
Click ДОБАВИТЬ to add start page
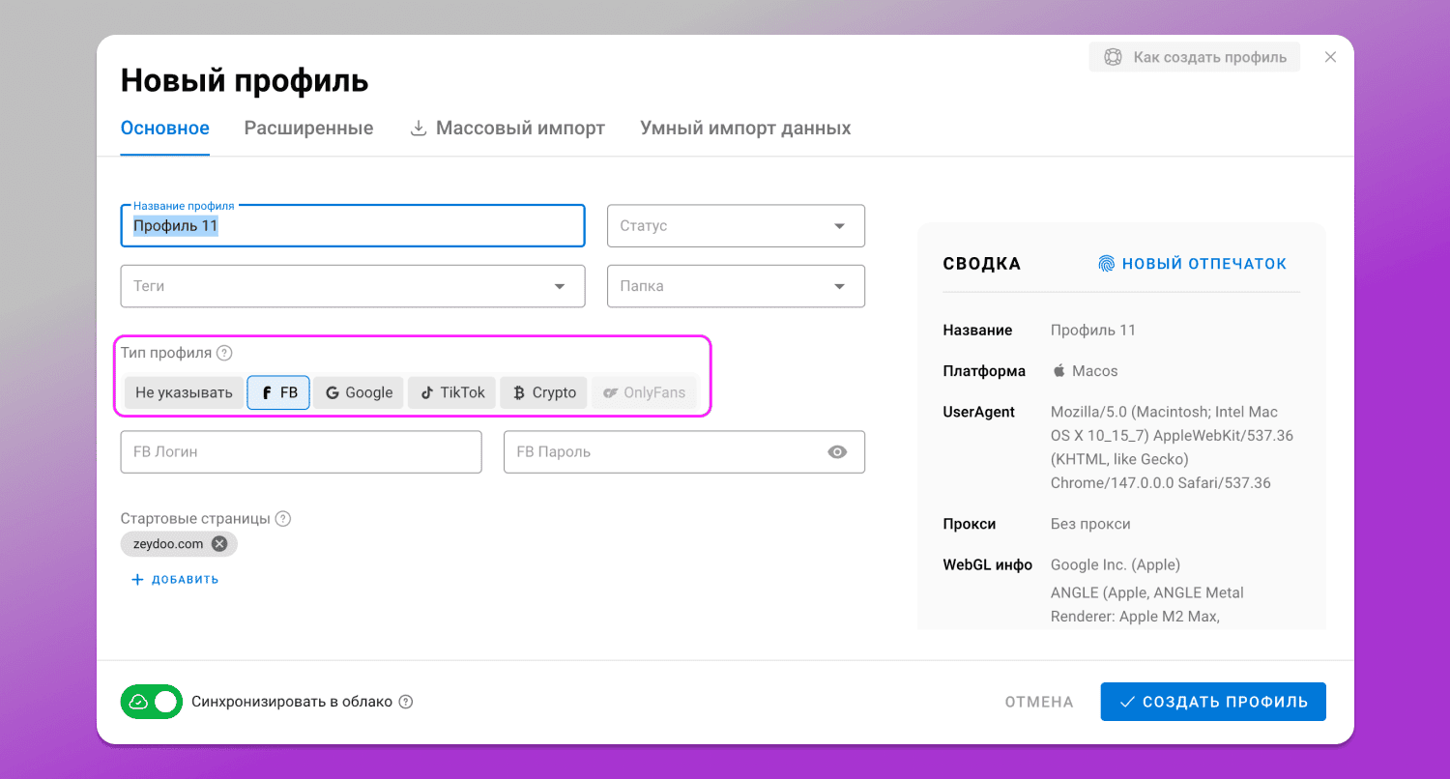click(175, 580)
